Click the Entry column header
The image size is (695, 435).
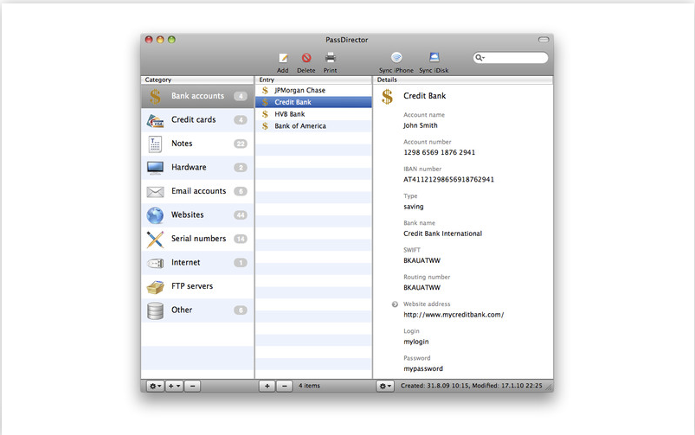coord(313,80)
